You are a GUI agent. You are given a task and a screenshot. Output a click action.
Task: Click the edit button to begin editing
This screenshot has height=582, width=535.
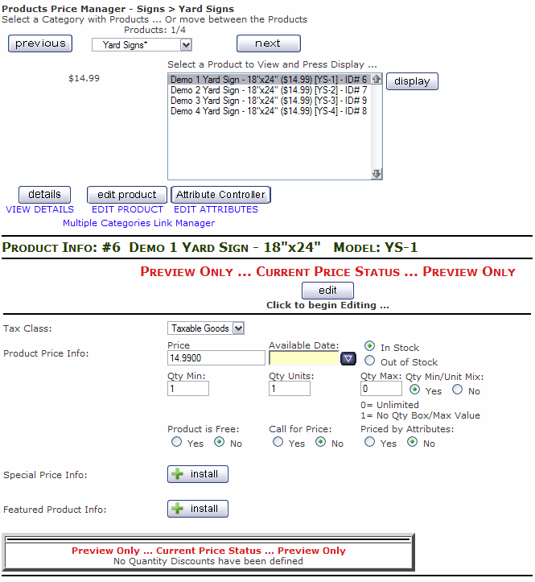327,291
